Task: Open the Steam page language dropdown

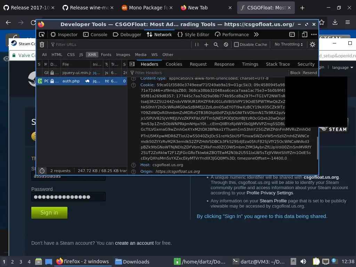Action: pos(342,67)
